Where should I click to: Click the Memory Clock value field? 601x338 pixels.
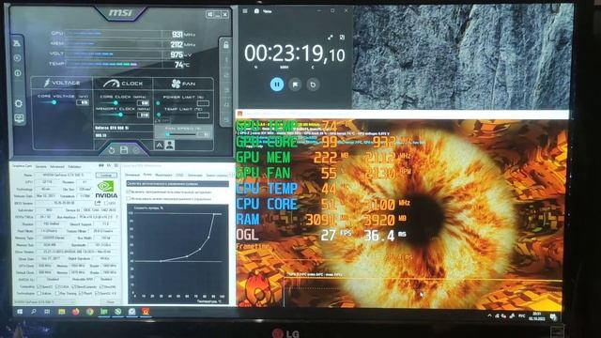(143, 115)
